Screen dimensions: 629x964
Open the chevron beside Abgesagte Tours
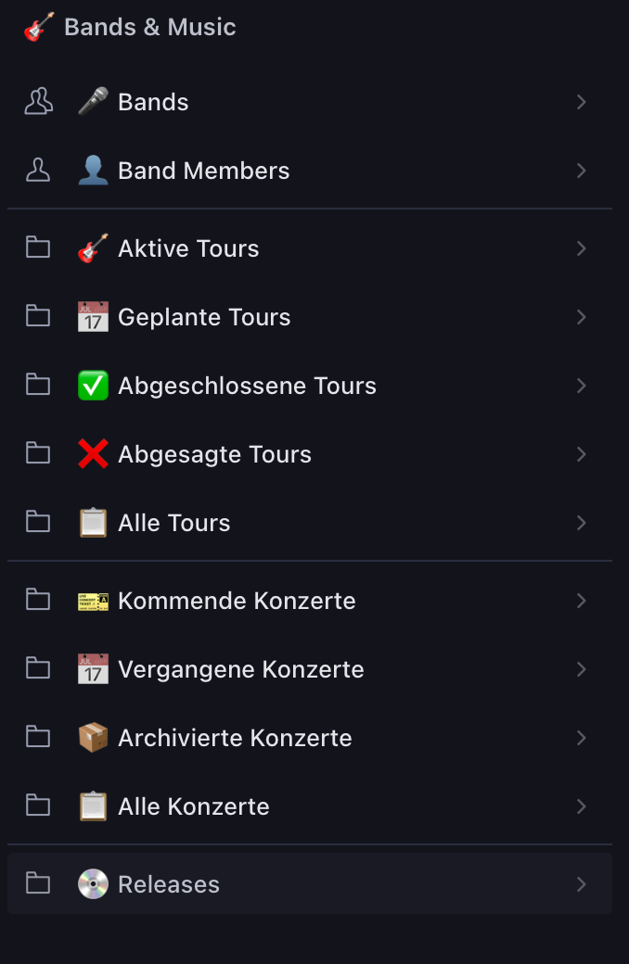pyautogui.click(x=582, y=454)
